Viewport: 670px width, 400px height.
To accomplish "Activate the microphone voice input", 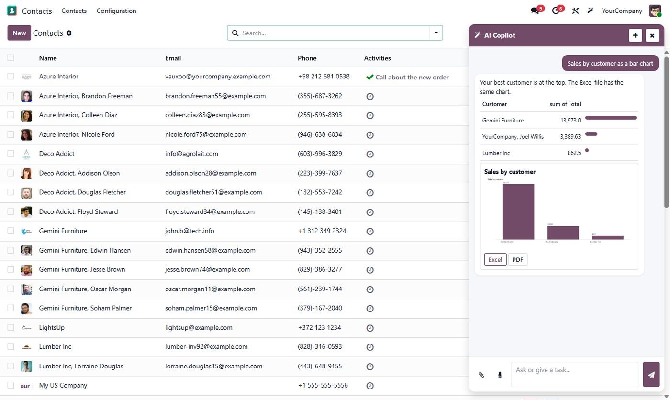I will coord(500,375).
